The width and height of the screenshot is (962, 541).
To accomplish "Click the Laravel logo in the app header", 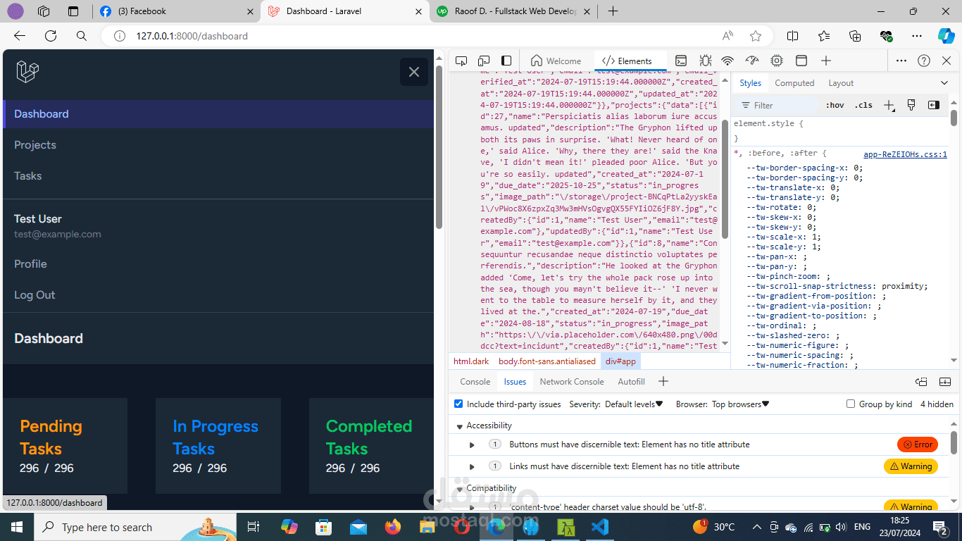I will tap(27, 72).
